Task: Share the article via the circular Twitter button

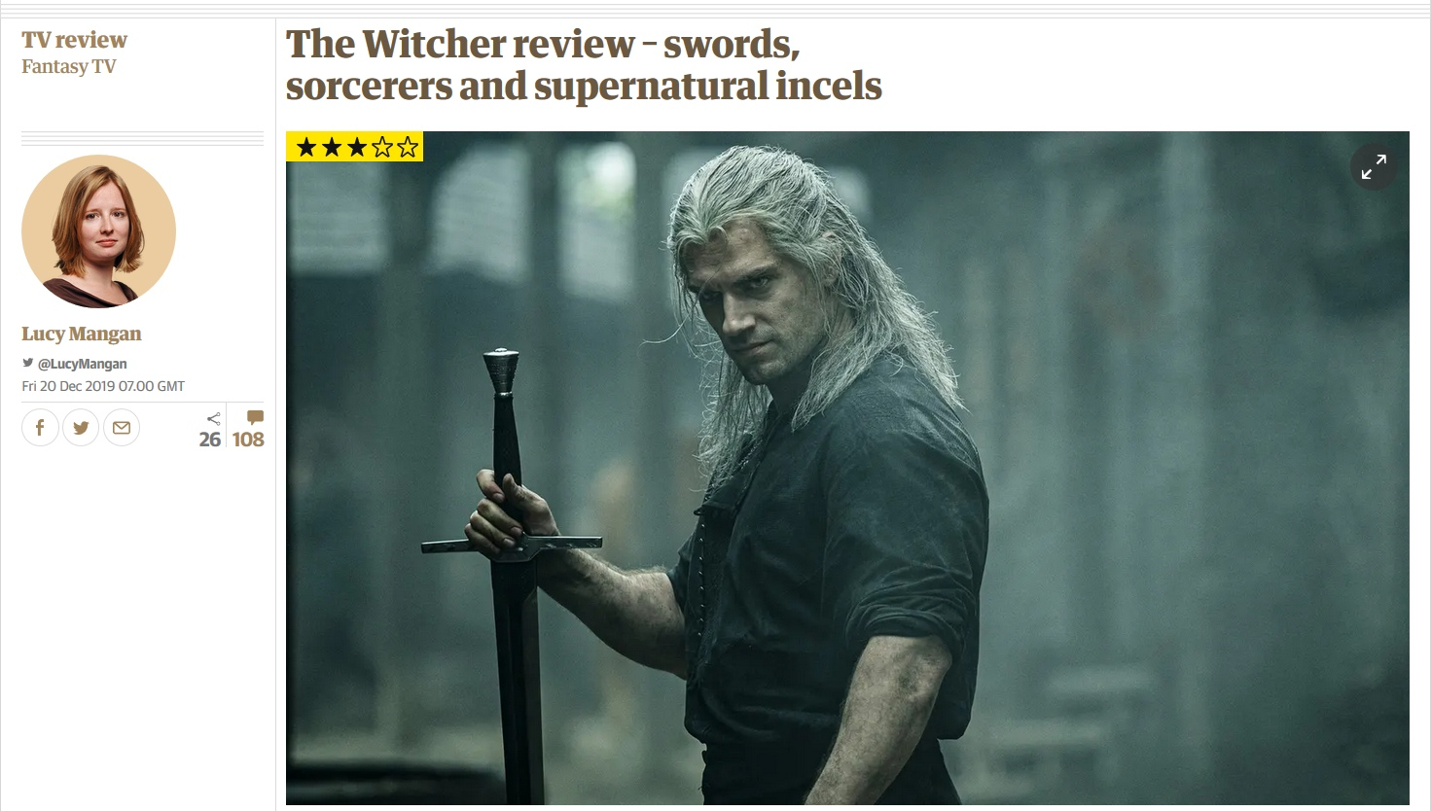Action: click(81, 428)
